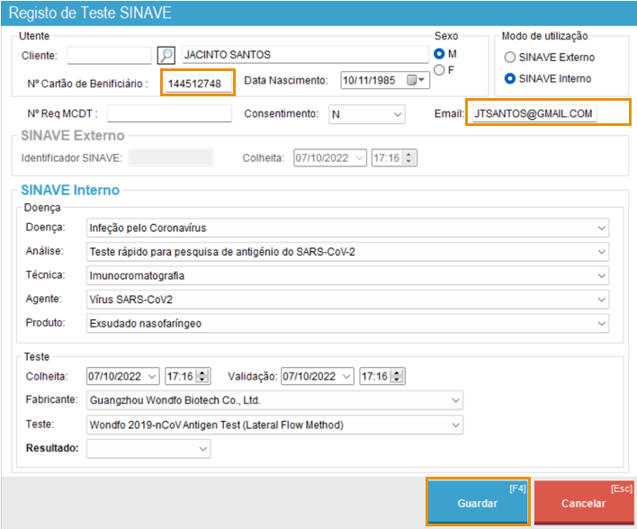The height and width of the screenshot is (529, 637).
Task: Click the Cancelar button
Action: 583,502
